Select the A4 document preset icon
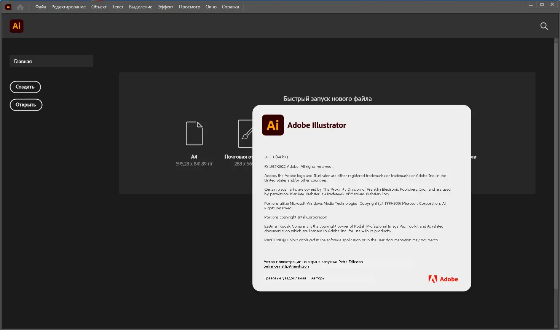Screen dimensions: 560x330 pos(195,133)
